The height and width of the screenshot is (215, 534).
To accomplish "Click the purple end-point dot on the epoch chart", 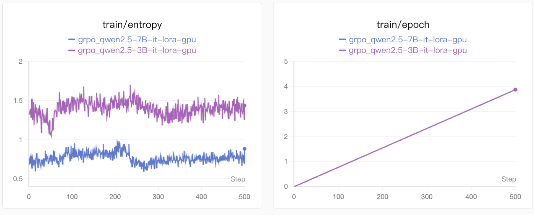I will pos(515,90).
